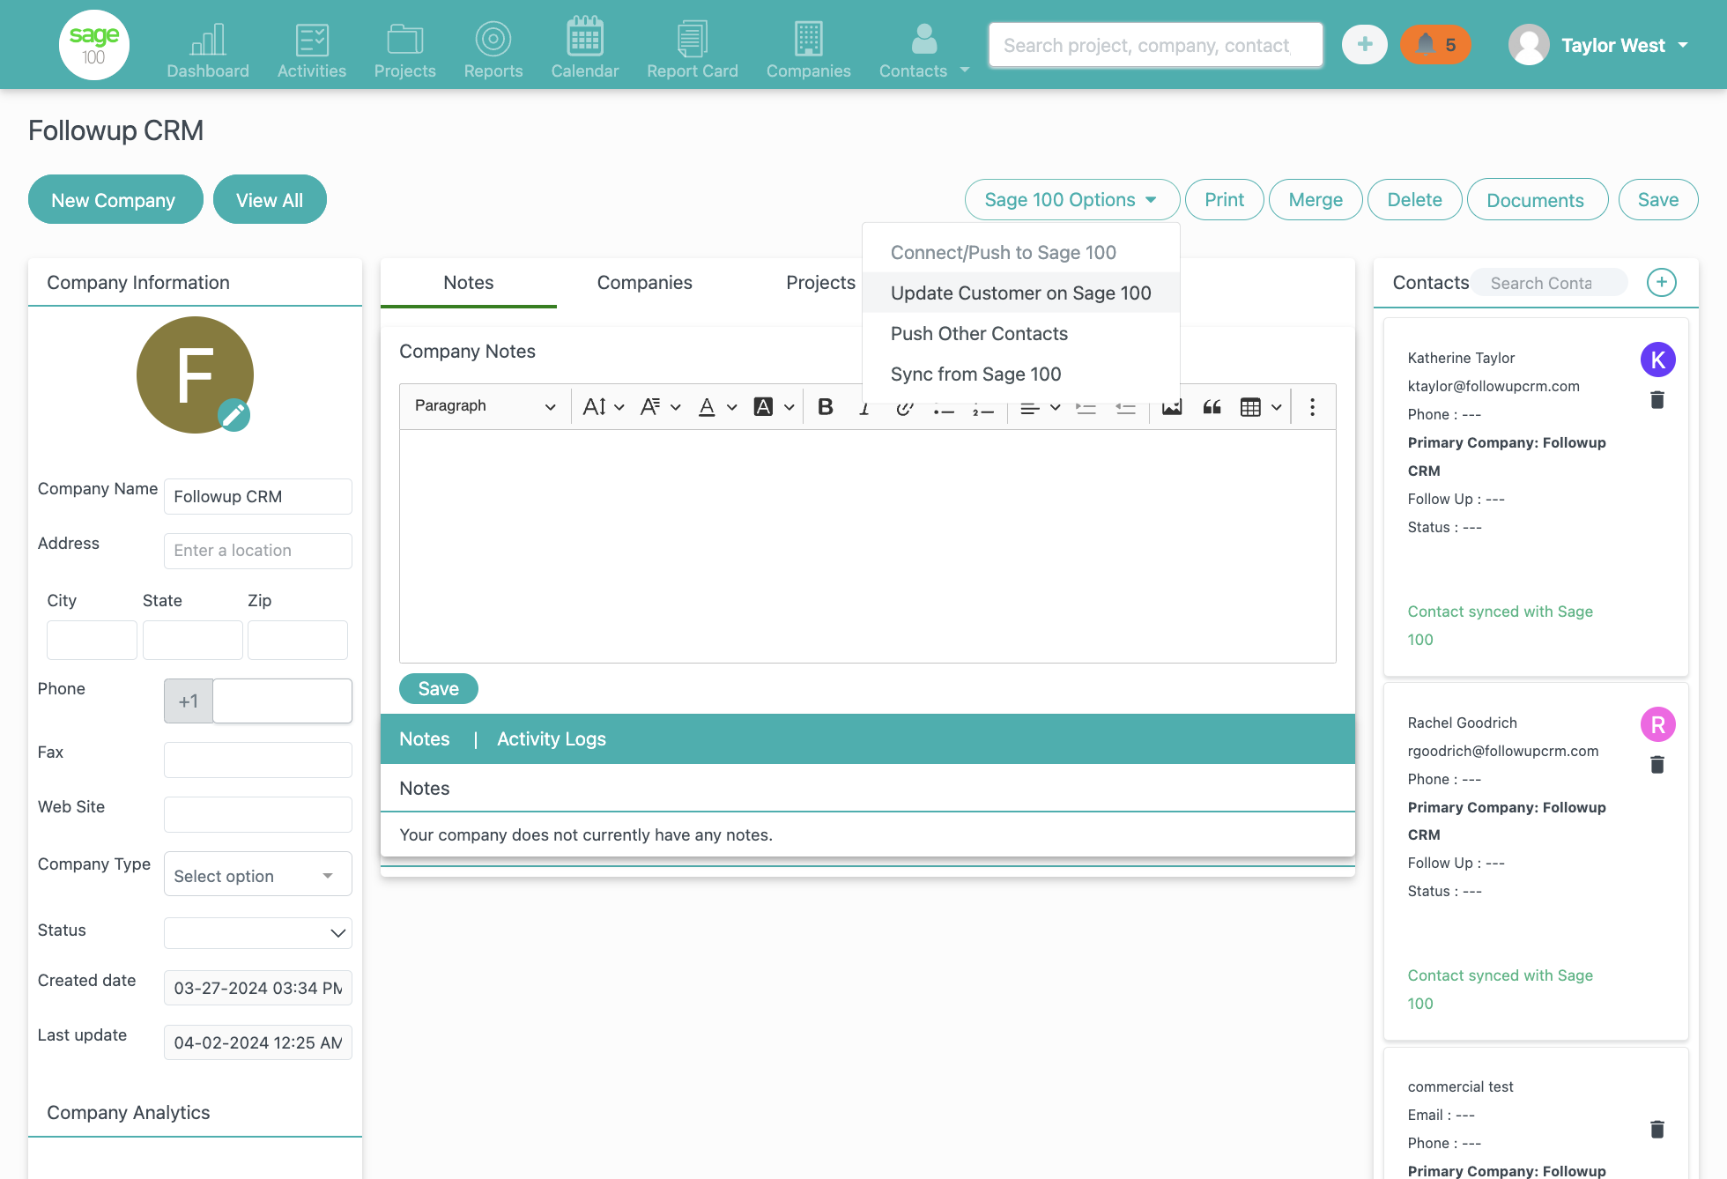The height and width of the screenshot is (1179, 1727).
Task: Click the notifications bell with 5 alerts
Action: 1435,45
